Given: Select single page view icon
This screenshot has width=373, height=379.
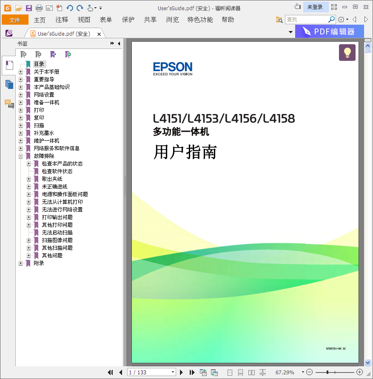Looking at the screenshot, I should coord(230,373).
